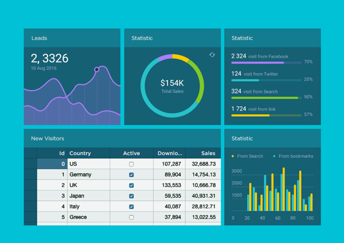This screenshot has height=243, width=344.
Task: Click the downloads value 37,894
Action: [173, 217]
